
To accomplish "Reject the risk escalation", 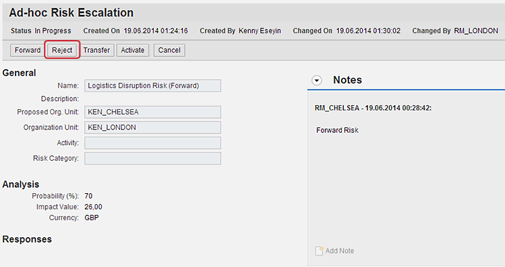I will tap(62, 50).
